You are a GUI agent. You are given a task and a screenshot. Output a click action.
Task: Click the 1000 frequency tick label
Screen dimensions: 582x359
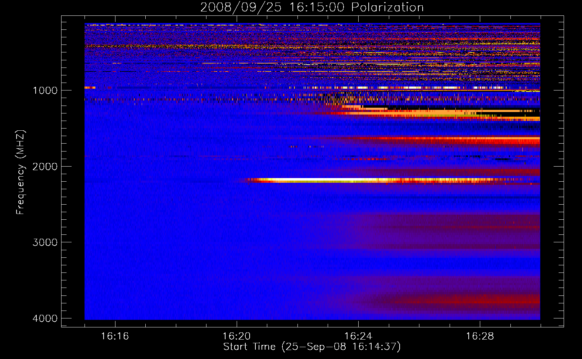pyautogui.click(x=45, y=90)
